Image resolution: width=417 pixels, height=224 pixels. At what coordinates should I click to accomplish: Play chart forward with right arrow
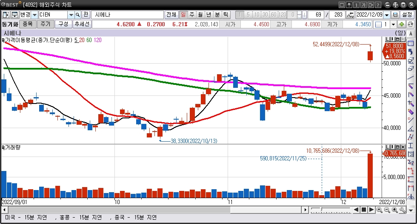(x=371, y=210)
